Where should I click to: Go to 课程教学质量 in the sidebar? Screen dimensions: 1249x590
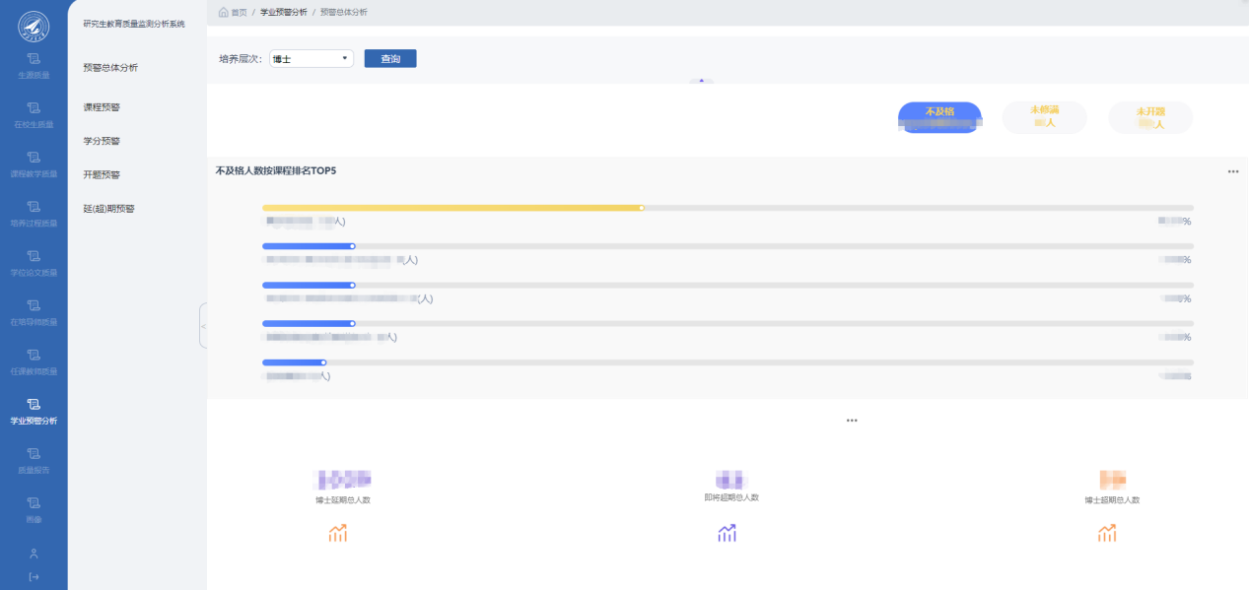[x=34, y=164]
